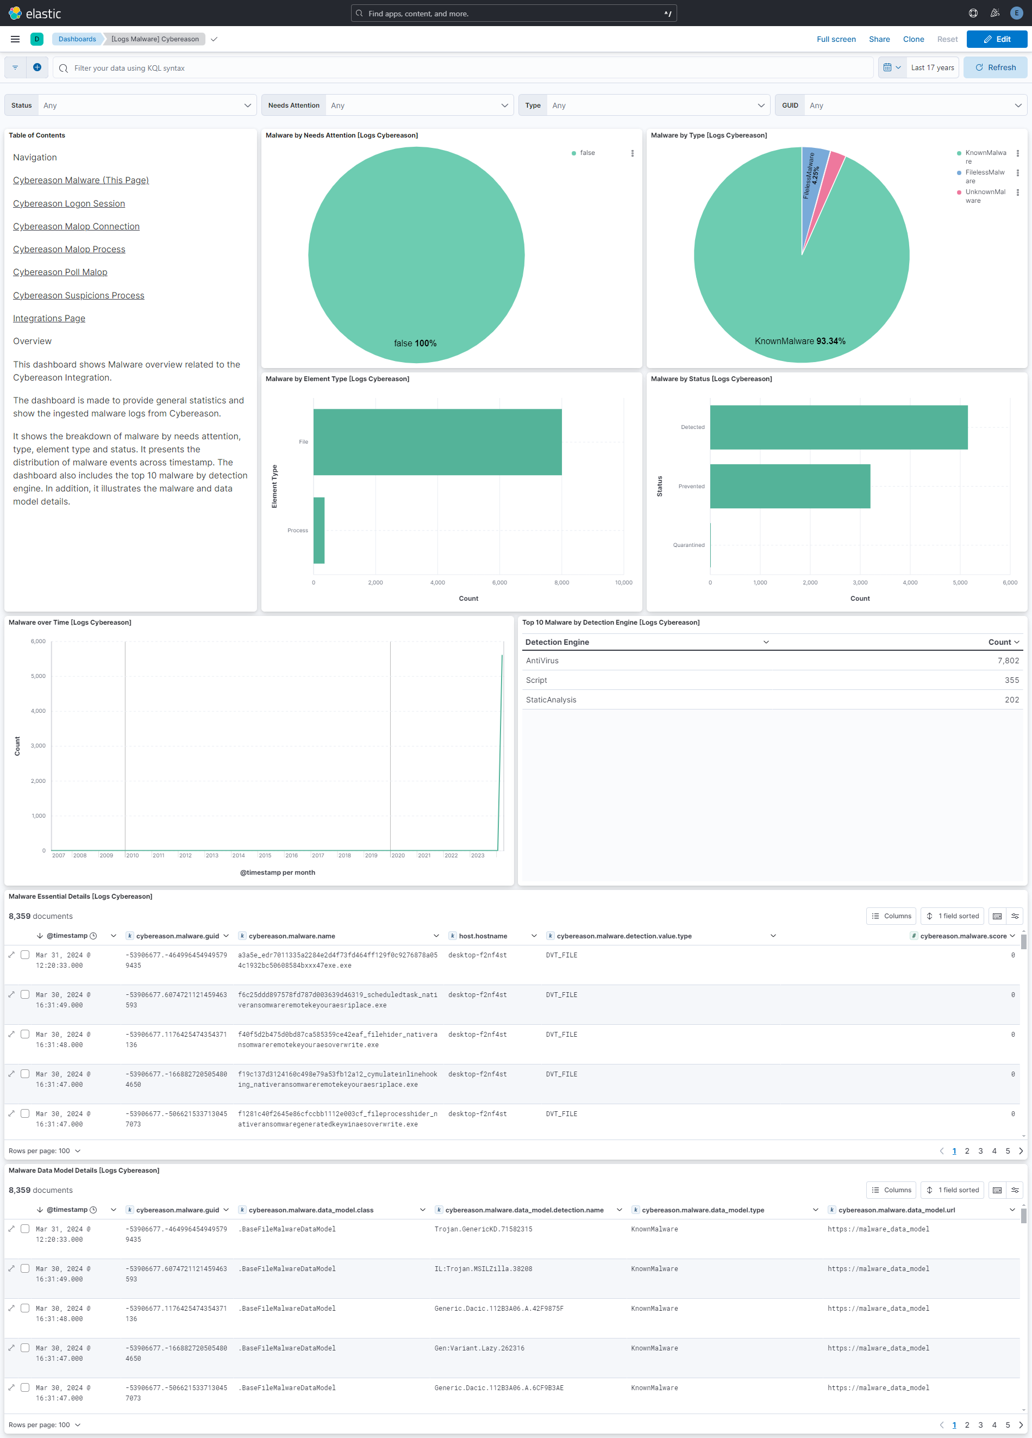The width and height of the screenshot is (1032, 1438).
Task: Click the calendar icon on the time picker
Action: [x=889, y=67]
